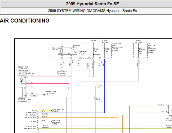Image resolution: width=172 pixels, height=133 pixels.
Task: Click 'HOT AT ALL TIMES' above BLR fusible link
Action: pyautogui.click(x=138, y=41)
